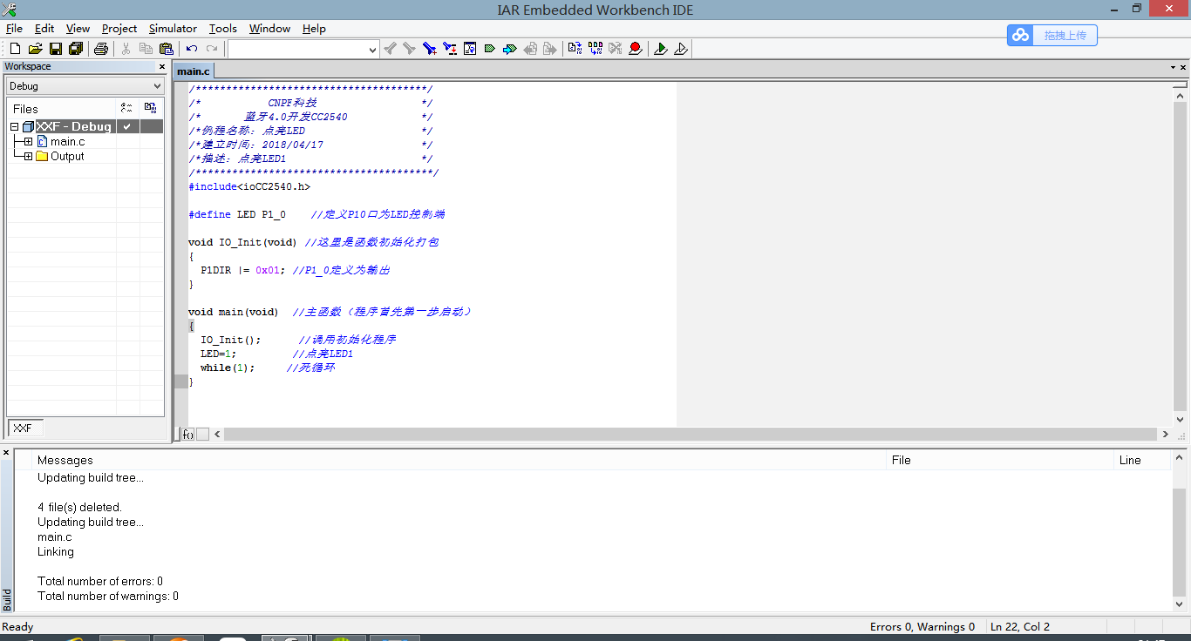Print the file using printer icon
This screenshot has height=641, width=1191.
click(101, 49)
